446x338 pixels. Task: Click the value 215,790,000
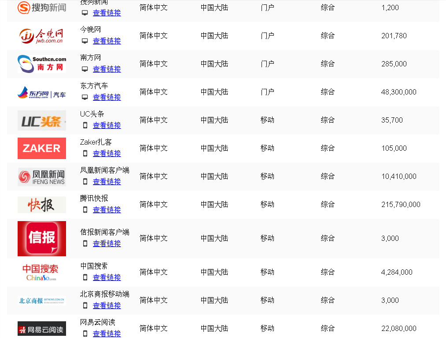[401, 204]
